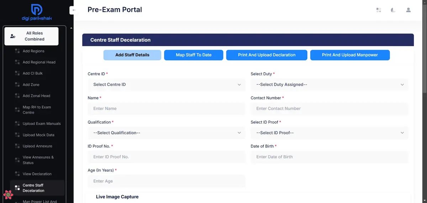Click the Age (In Years) label

[x=102, y=170]
